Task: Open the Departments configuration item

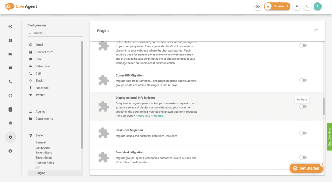Action: [x=44, y=119]
